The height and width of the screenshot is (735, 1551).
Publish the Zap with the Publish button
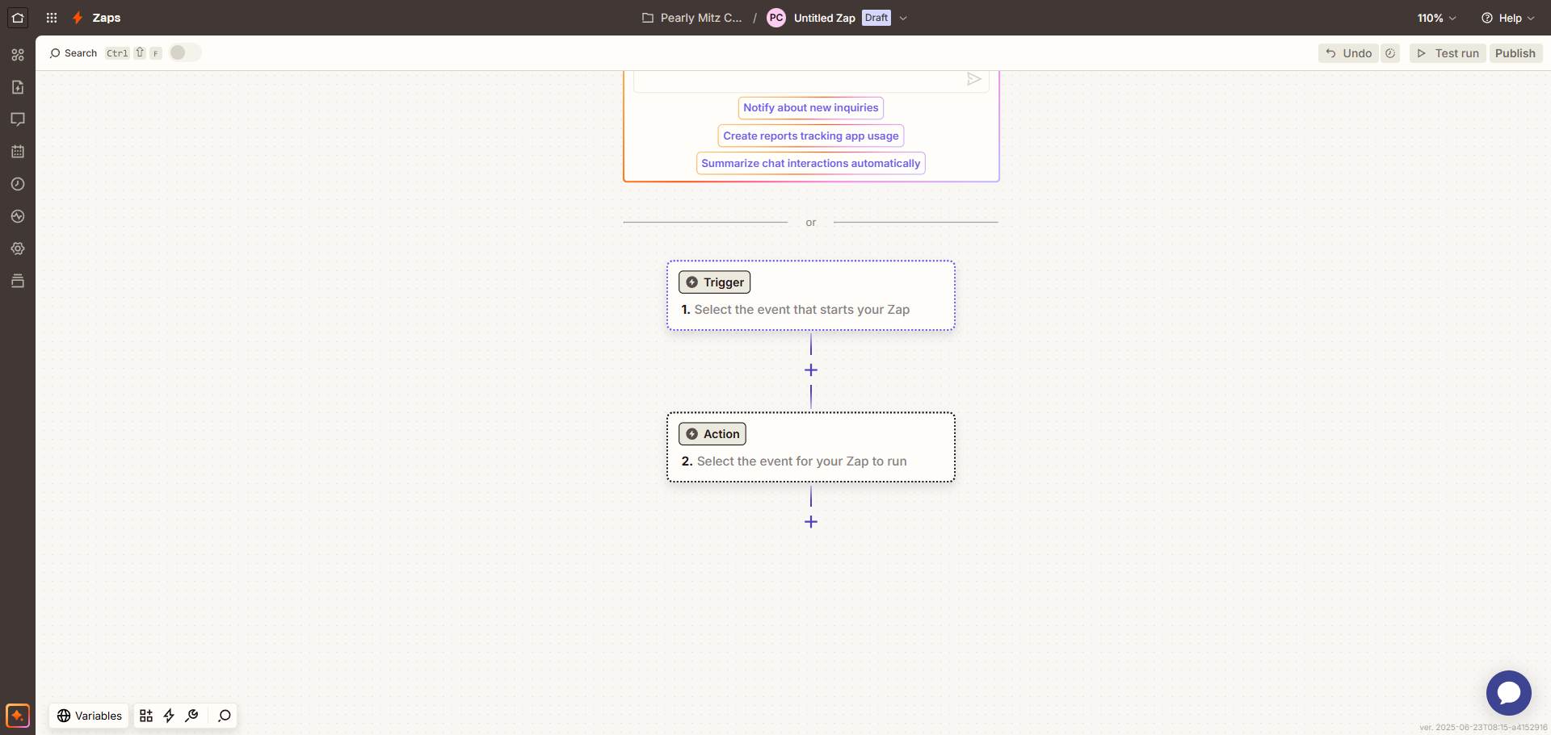pyautogui.click(x=1515, y=52)
